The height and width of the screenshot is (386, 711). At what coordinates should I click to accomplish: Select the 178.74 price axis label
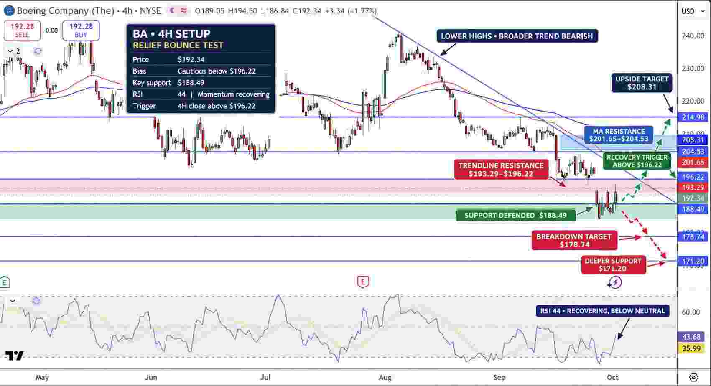click(x=693, y=237)
